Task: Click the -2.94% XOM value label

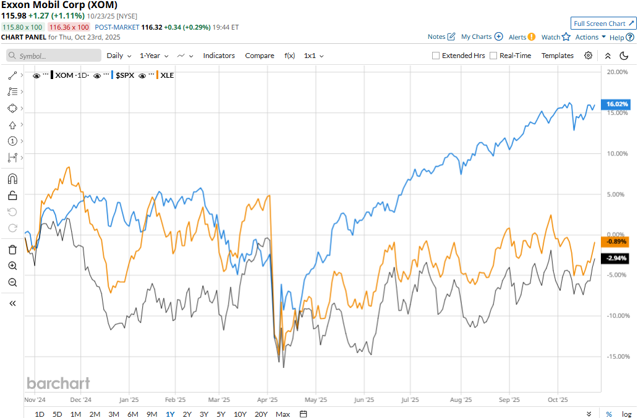Action: pyautogui.click(x=616, y=258)
